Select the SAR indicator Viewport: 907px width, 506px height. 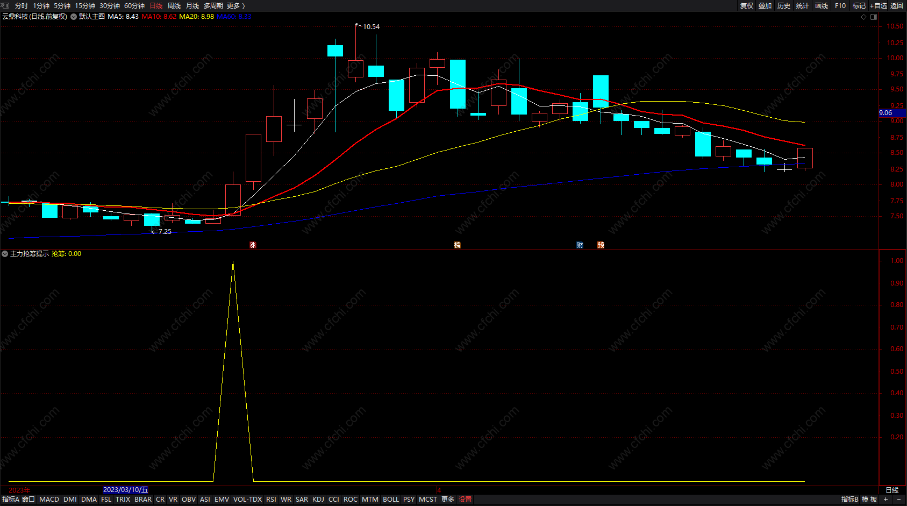[302, 500]
